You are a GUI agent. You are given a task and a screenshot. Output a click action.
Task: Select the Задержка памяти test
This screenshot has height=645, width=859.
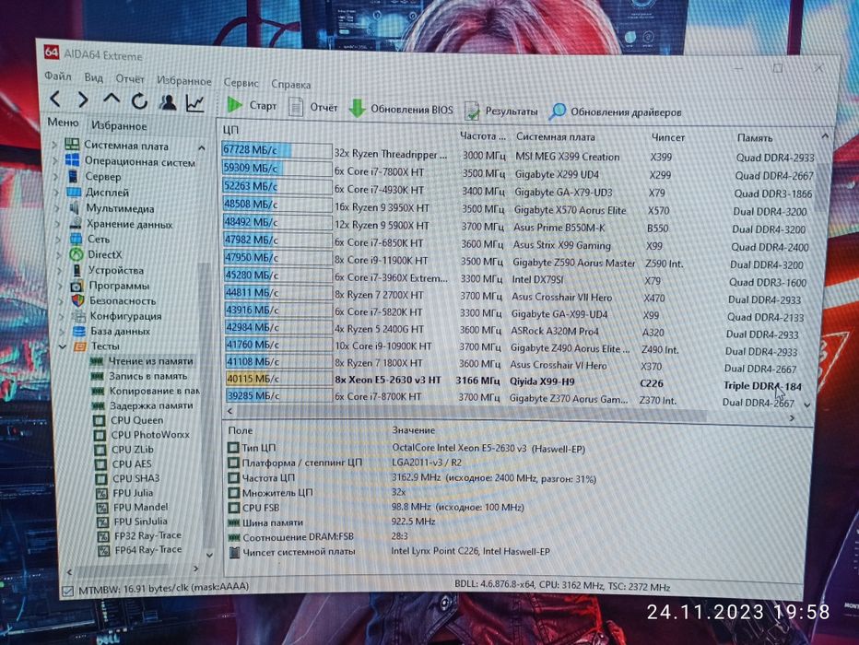click(x=143, y=405)
